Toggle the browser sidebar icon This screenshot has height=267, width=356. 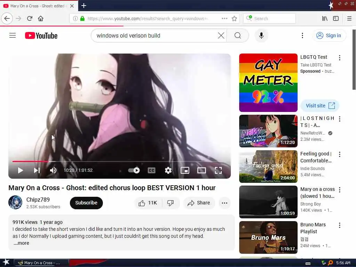coord(336,19)
